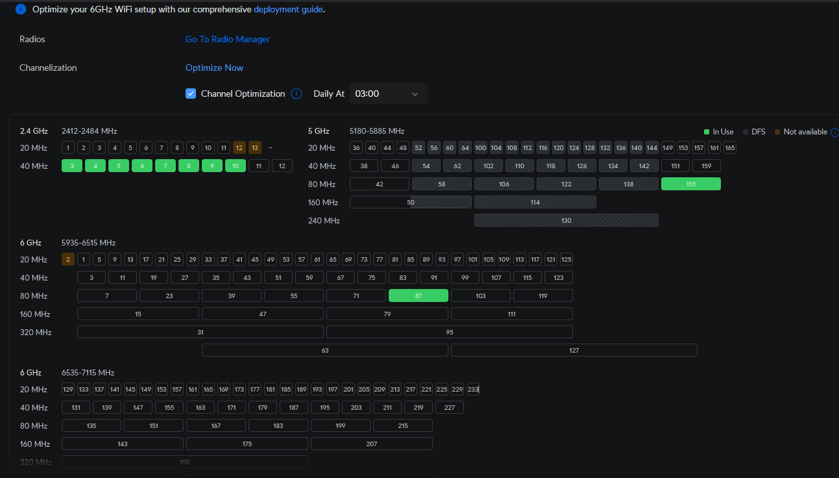Select 5 GHz 160 MHz channel 50
Screen dimensions: 839x478
[411, 202]
